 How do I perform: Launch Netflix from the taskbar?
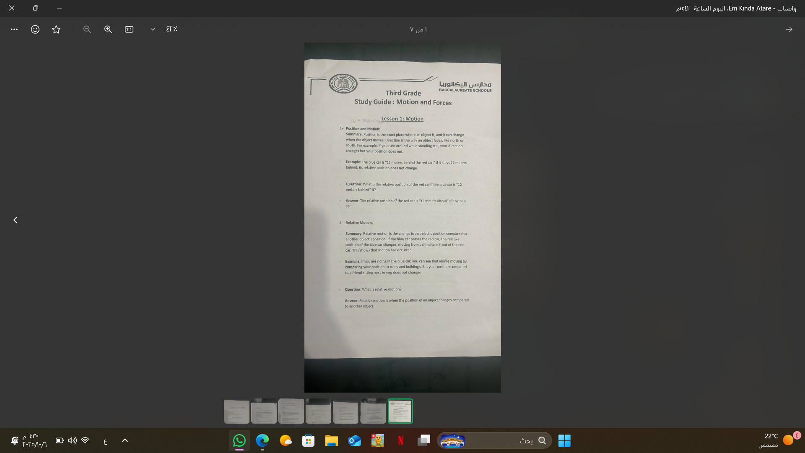tap(400, 440)
